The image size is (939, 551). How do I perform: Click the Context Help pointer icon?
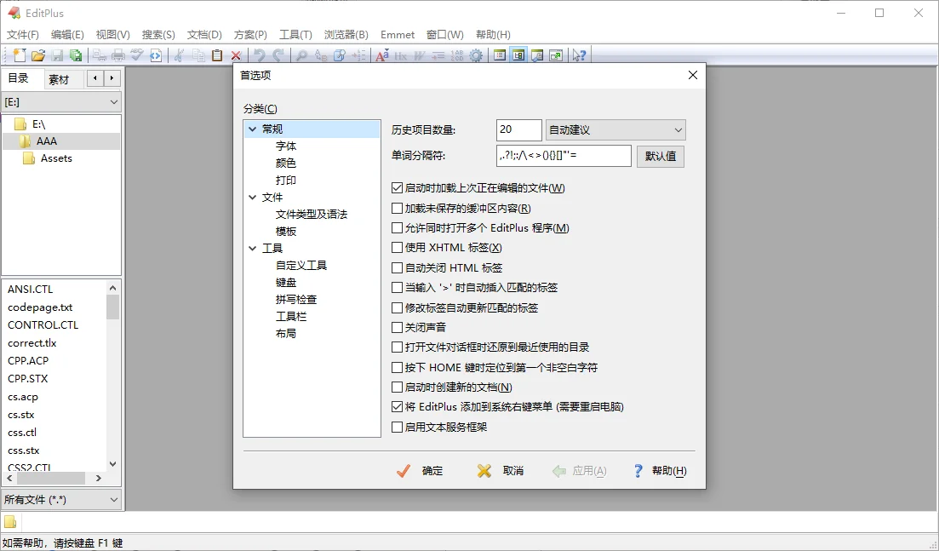579,55
